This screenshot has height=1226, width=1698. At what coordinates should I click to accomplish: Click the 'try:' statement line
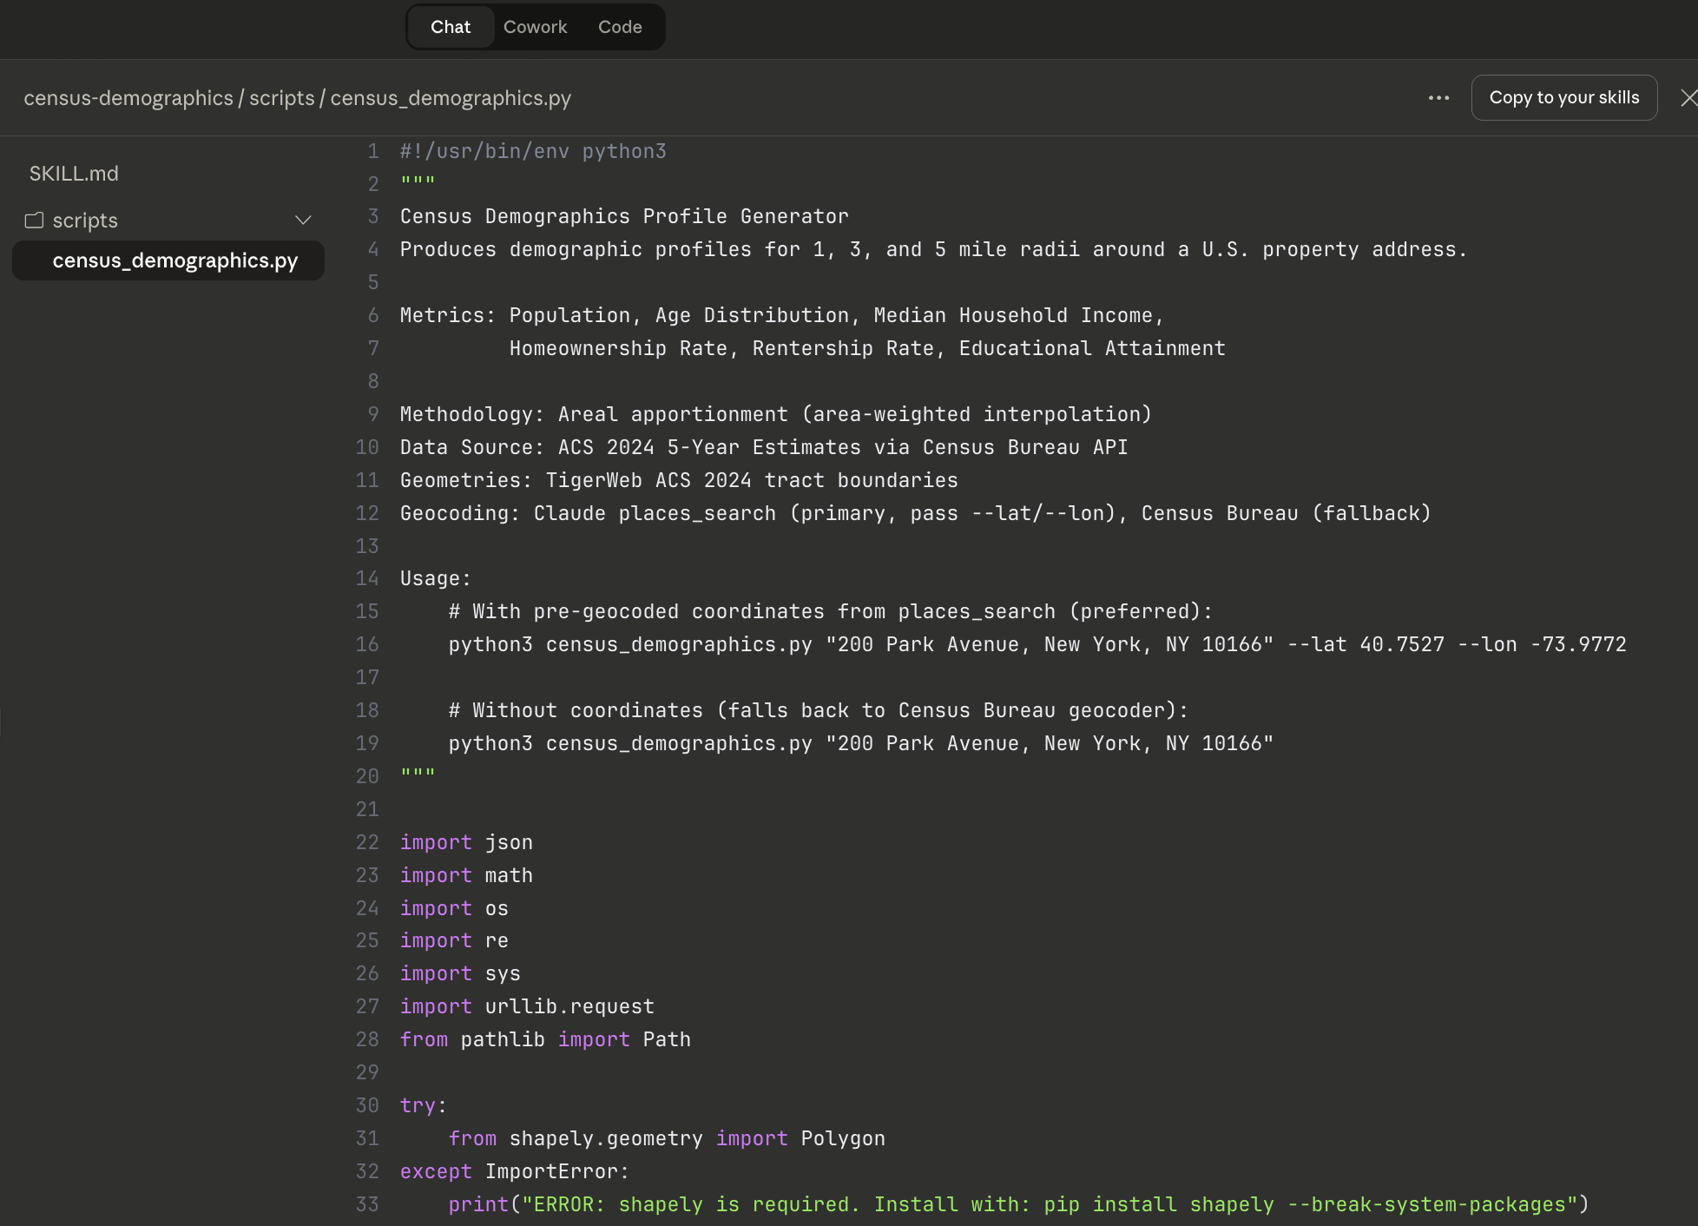click(423, 1105)
